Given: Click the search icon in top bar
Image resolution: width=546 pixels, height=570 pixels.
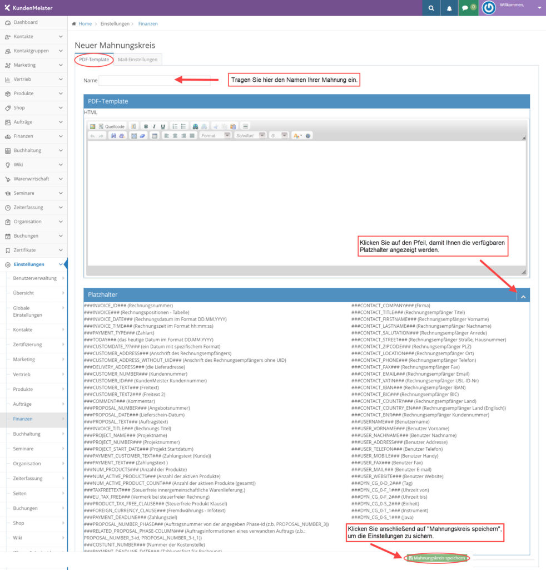Looking at the screenshot, I should point(430,8).
